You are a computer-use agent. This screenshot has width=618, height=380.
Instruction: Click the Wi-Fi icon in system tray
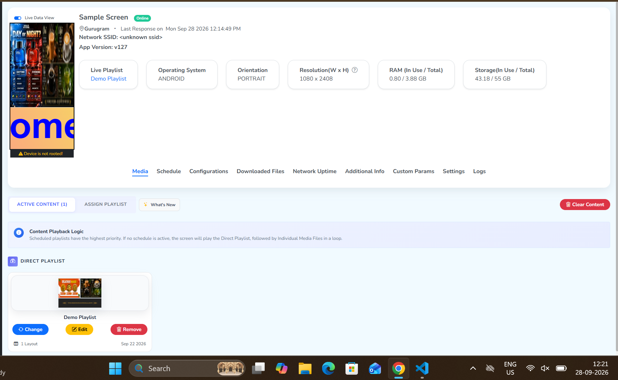[x=530, y=368]
